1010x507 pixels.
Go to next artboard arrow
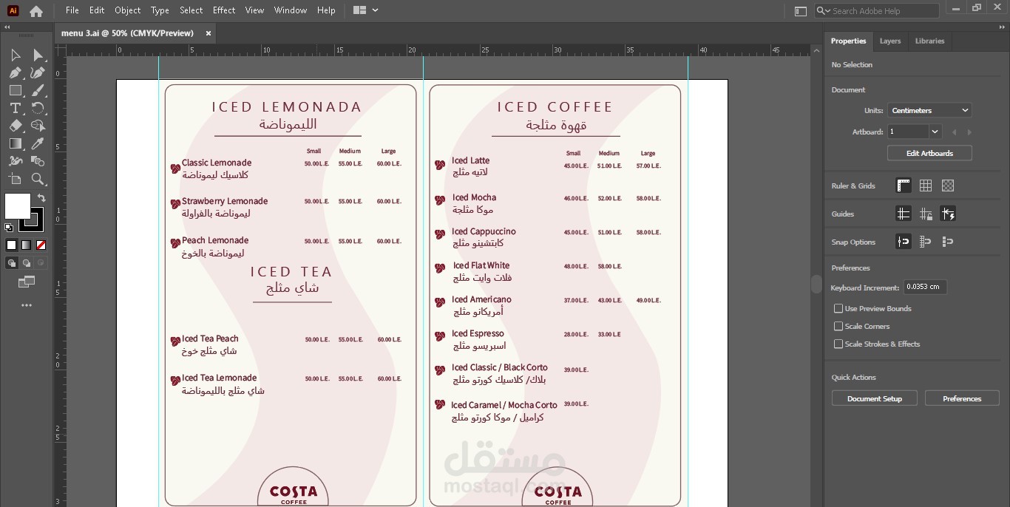click(969, 132)
